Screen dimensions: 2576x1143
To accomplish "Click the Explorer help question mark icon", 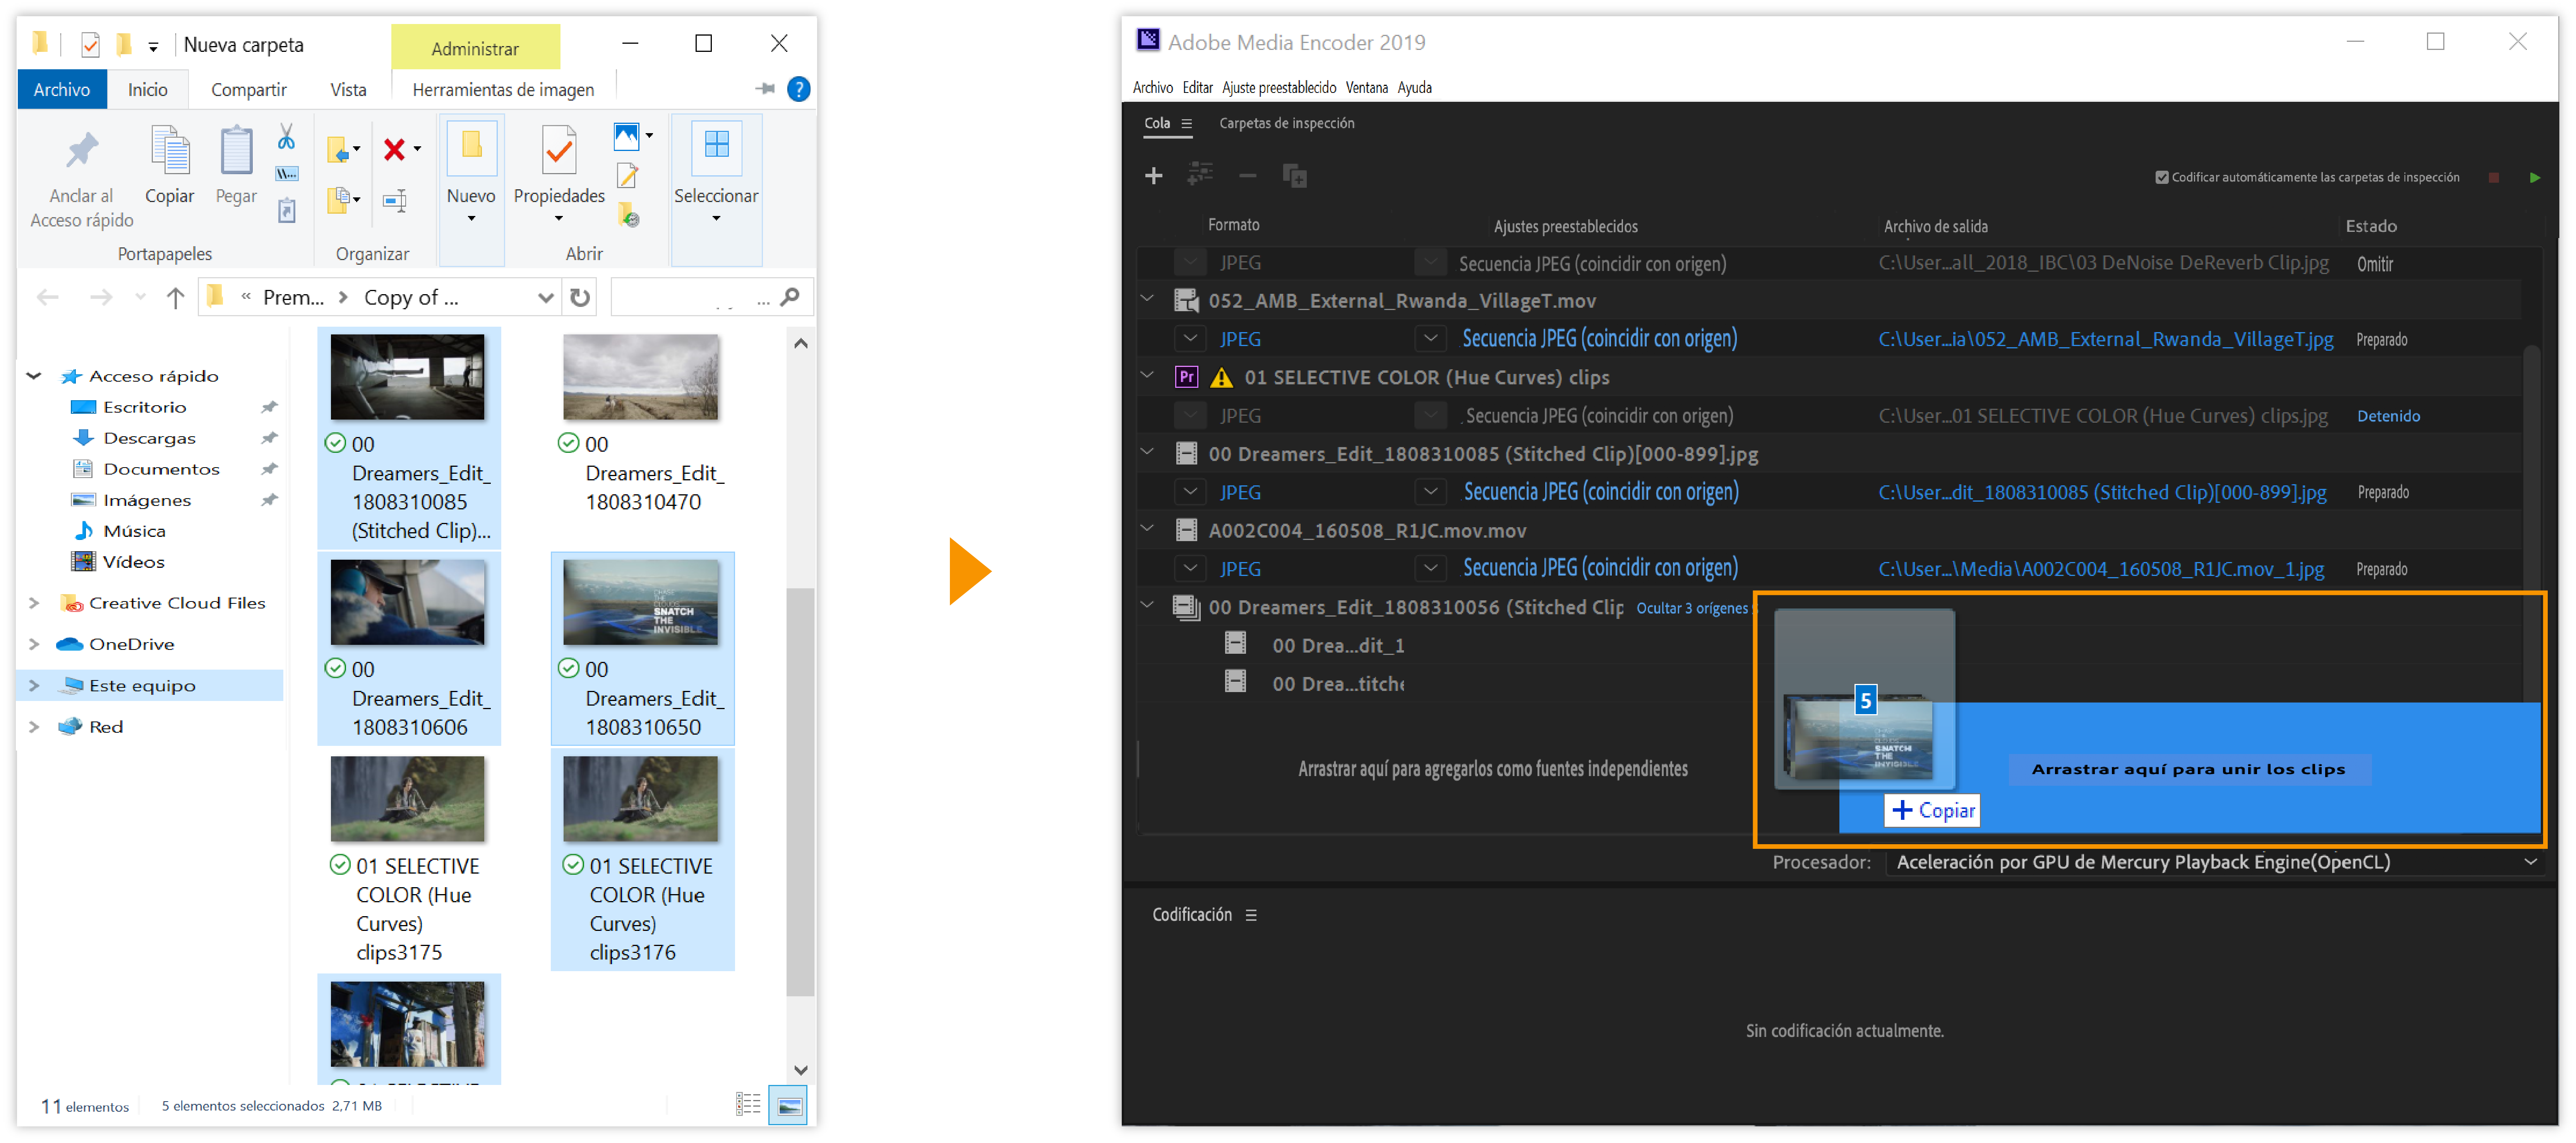I will pos(798,89).
